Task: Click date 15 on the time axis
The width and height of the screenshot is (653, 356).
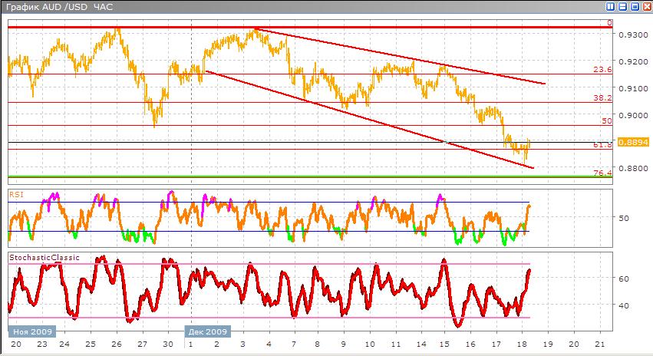Action: pyautogui.click(x=444, y=343)
